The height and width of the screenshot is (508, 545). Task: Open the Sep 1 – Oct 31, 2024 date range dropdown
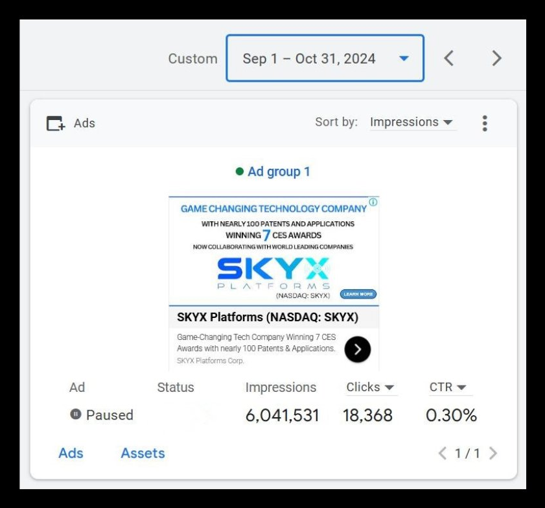[x=325, y=58]
